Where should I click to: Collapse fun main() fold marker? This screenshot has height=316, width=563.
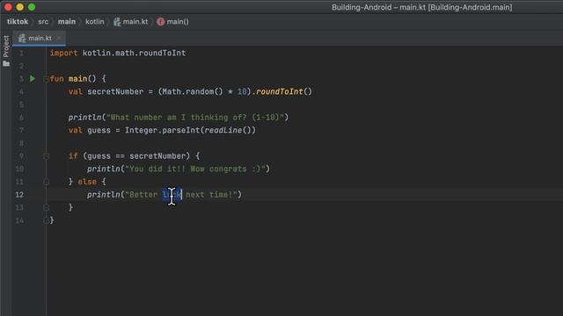pos(46,79)
